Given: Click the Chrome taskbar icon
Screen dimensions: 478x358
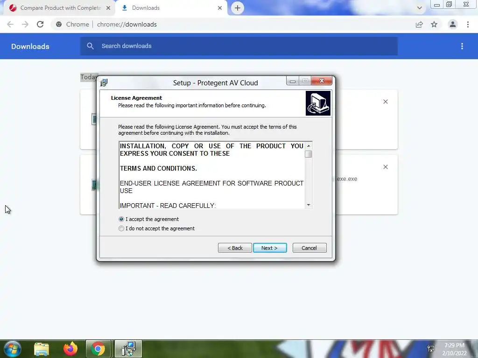Looking at the screenshot, I should pos(98,349).
